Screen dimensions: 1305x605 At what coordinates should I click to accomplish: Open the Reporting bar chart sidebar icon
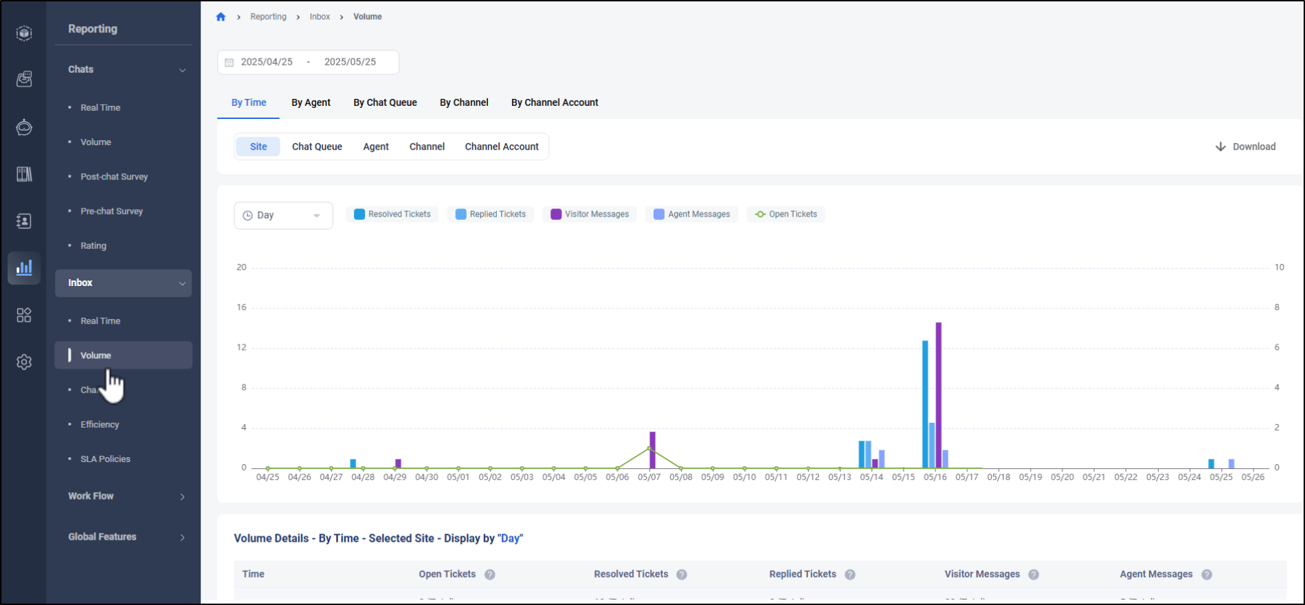pos(24,268)
